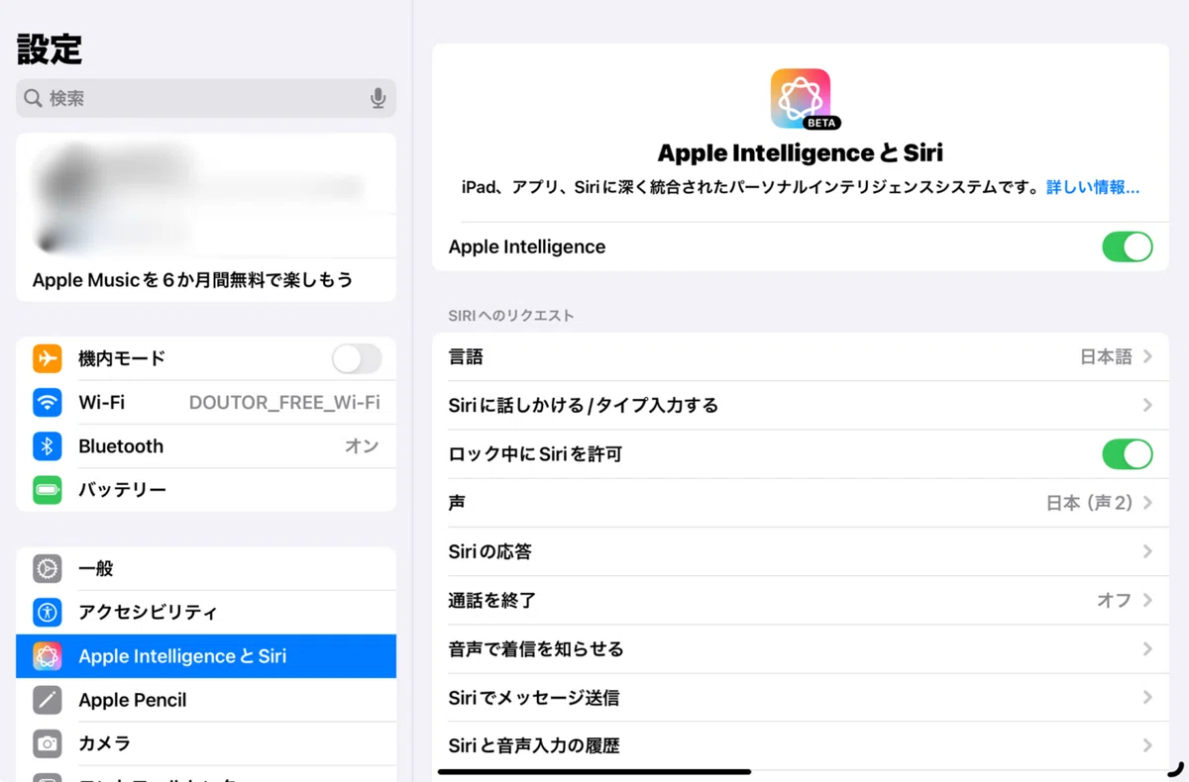Tap the microphone icon in search field

click(x=378, y=98)
